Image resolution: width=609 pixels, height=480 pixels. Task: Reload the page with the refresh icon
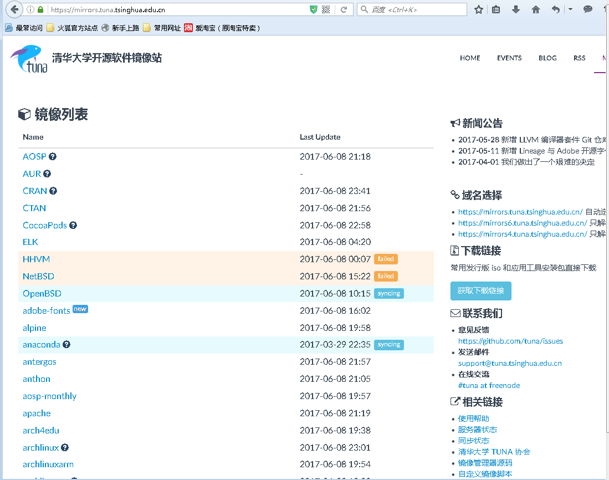[344, 10]
